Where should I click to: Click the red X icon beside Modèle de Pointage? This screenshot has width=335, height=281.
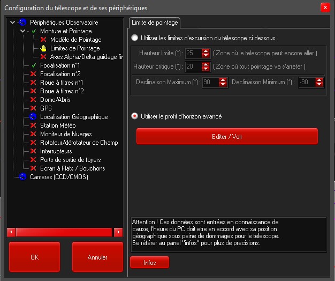43,40
